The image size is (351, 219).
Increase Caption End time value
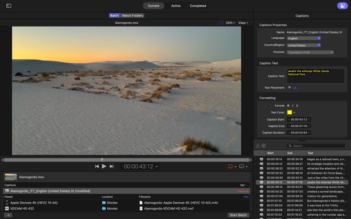click(x=309, y=126)
